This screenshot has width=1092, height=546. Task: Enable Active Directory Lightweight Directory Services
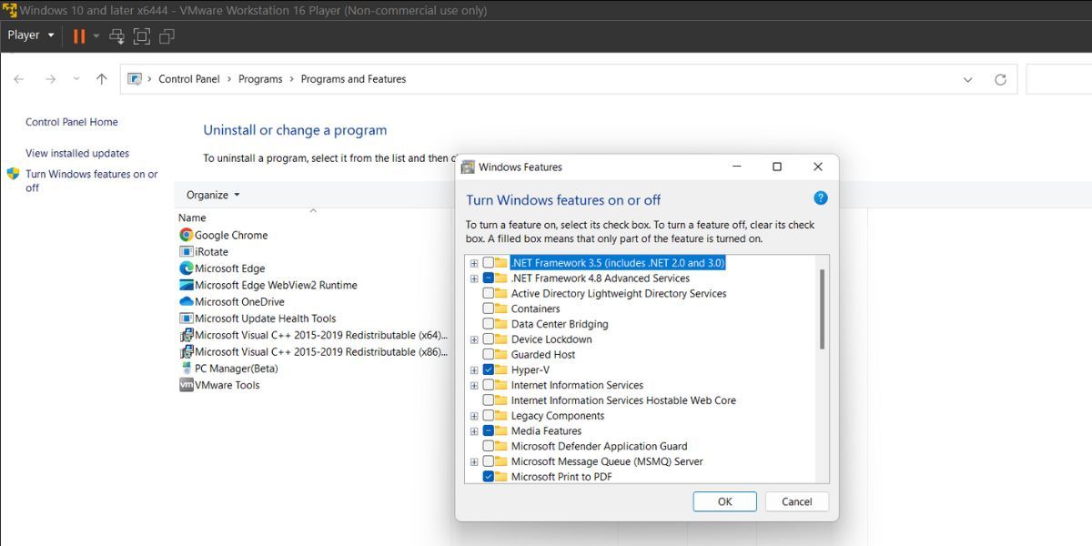[489, 294]
